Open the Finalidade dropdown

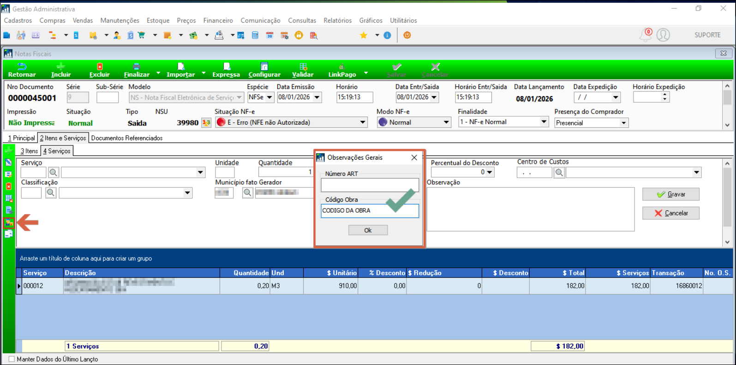[x=544, y=122]
